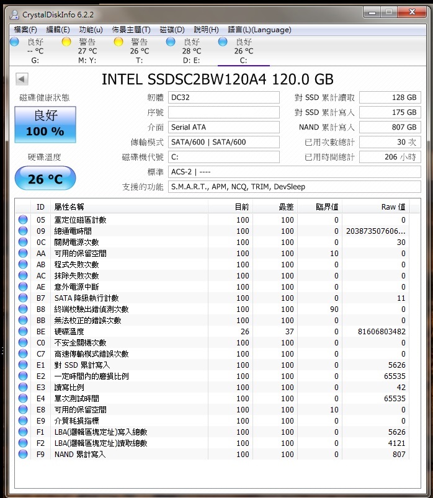
Task: Open the 檔案(F) menu
Action: coord(25,30)
